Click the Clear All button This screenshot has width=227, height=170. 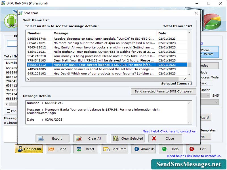click(90, 138)
